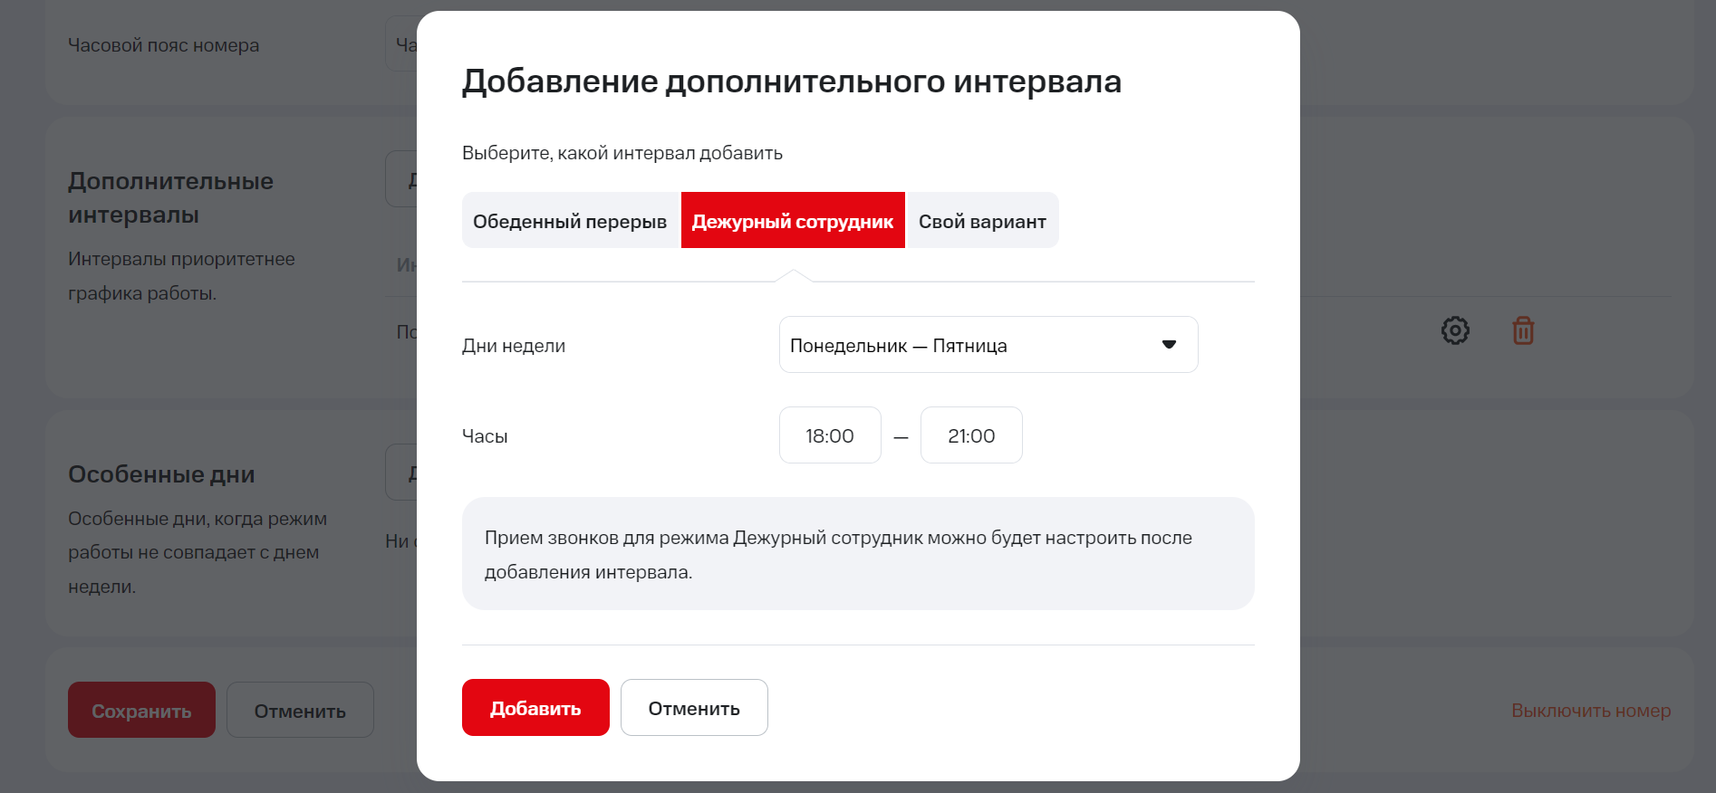The width and height of the screenshot is (1716, 793).
Task: Choose the Свой вариант option
Action: pos(982,221)
